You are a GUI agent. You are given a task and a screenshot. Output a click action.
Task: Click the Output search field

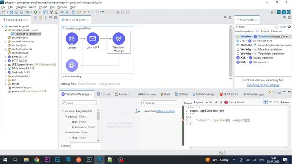[x=159, y=103]
